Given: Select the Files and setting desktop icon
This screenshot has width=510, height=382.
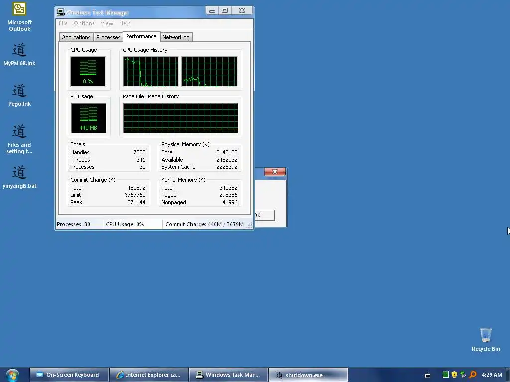Looking at the screenshot, I should [x=19, y=139].
